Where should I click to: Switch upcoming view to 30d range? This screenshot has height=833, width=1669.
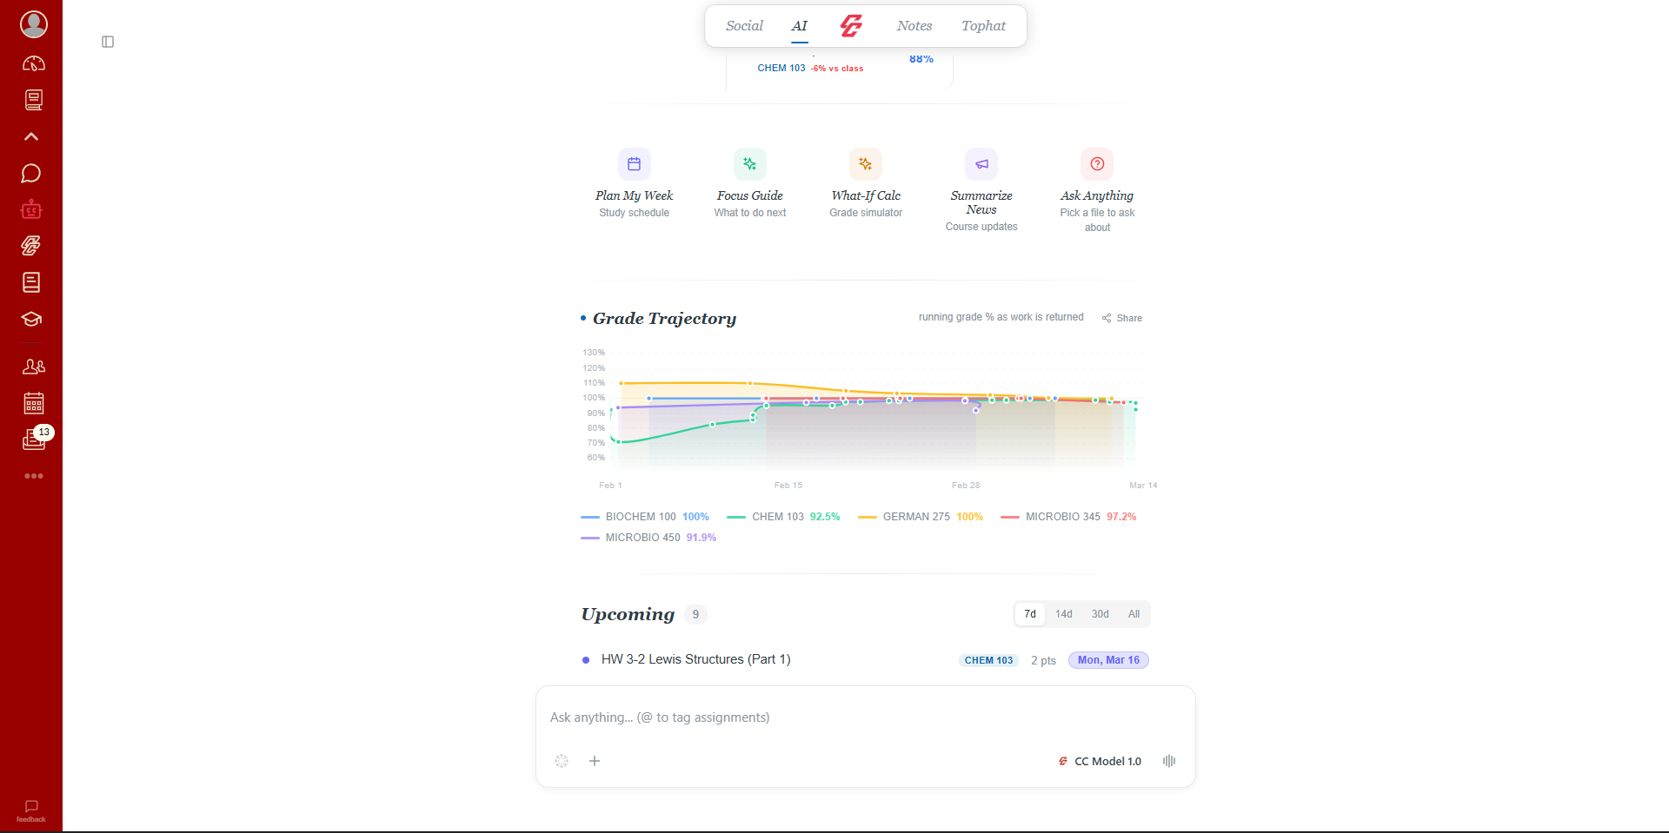pos(1099,614)
